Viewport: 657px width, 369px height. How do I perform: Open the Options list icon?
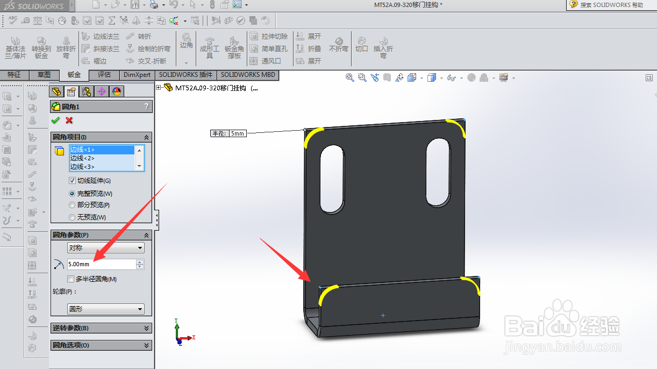point(237,5)
